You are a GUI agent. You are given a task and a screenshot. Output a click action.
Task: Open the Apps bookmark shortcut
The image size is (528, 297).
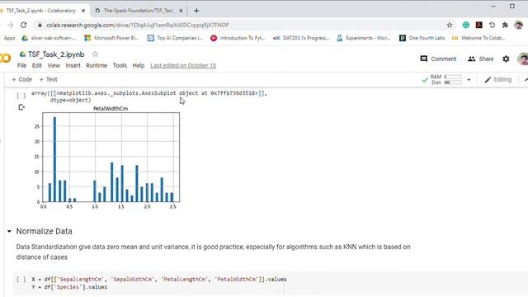click(9, 38)
